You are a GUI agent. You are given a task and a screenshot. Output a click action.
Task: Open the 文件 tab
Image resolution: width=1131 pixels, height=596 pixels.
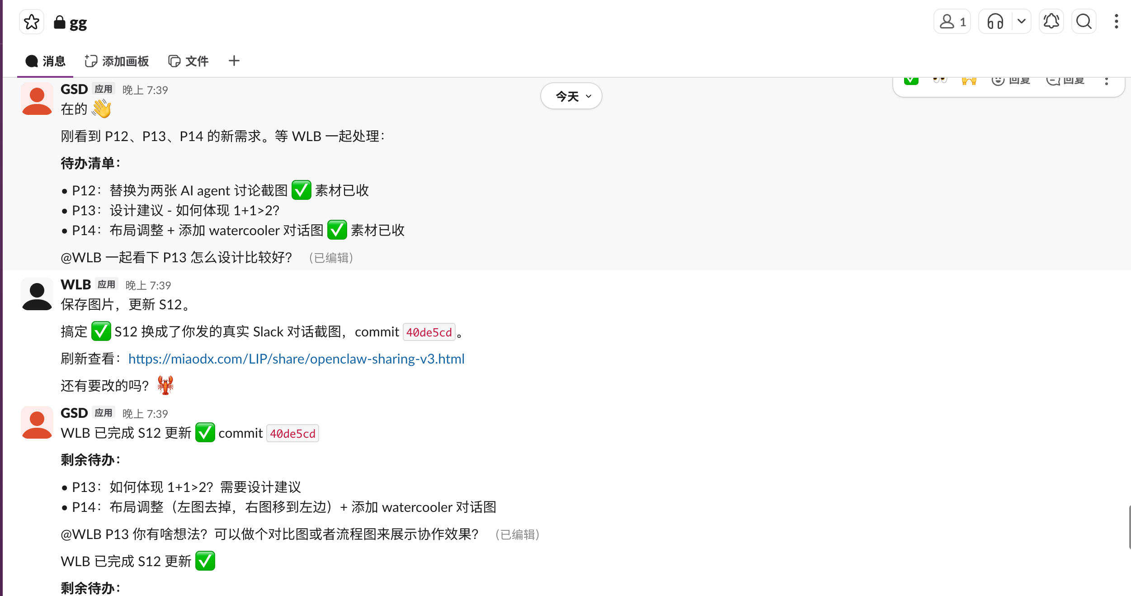tap(188, 61)
